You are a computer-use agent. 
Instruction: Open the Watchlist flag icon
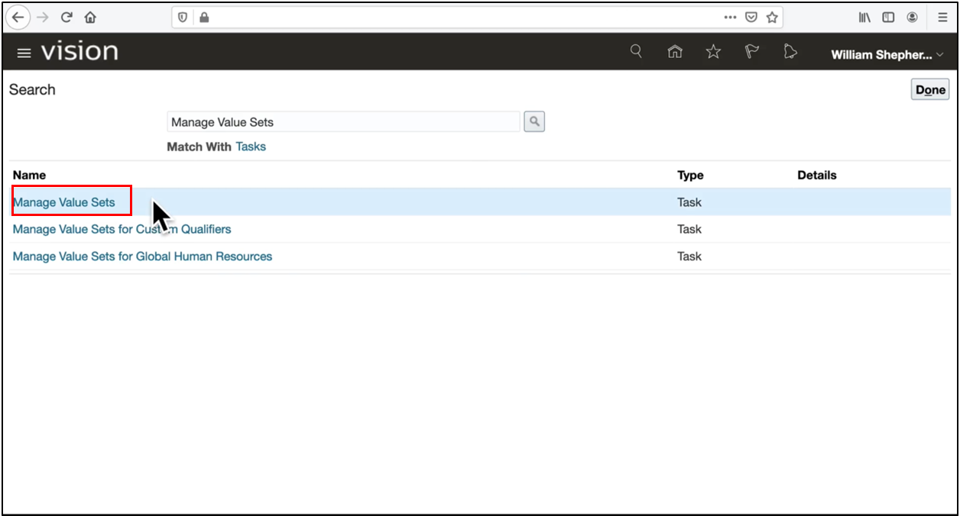point(752,52)
